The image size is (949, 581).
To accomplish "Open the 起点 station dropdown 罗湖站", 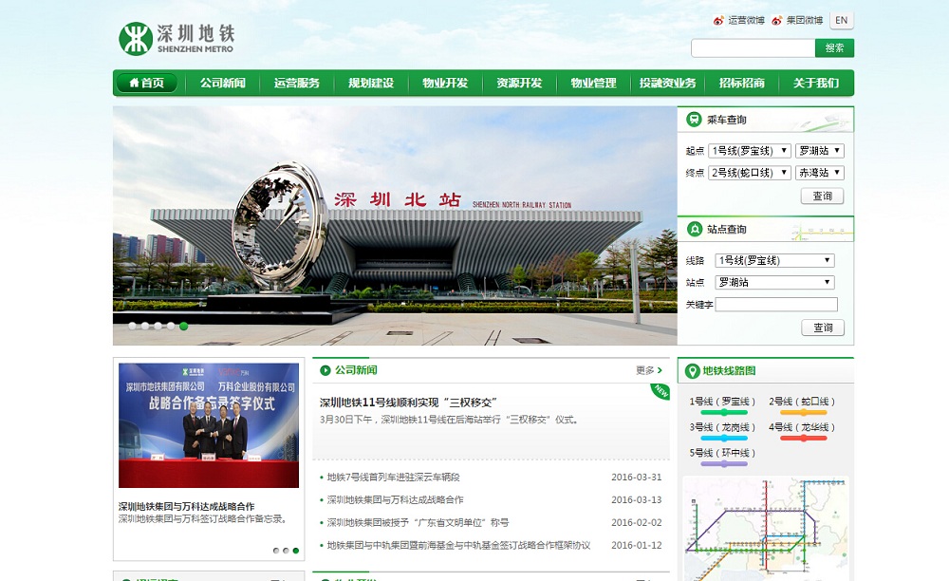I will click(x=820, y=151).
